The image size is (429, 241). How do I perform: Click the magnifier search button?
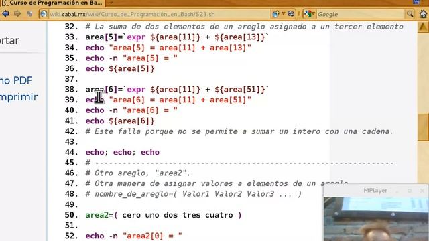tap(410, 14)
